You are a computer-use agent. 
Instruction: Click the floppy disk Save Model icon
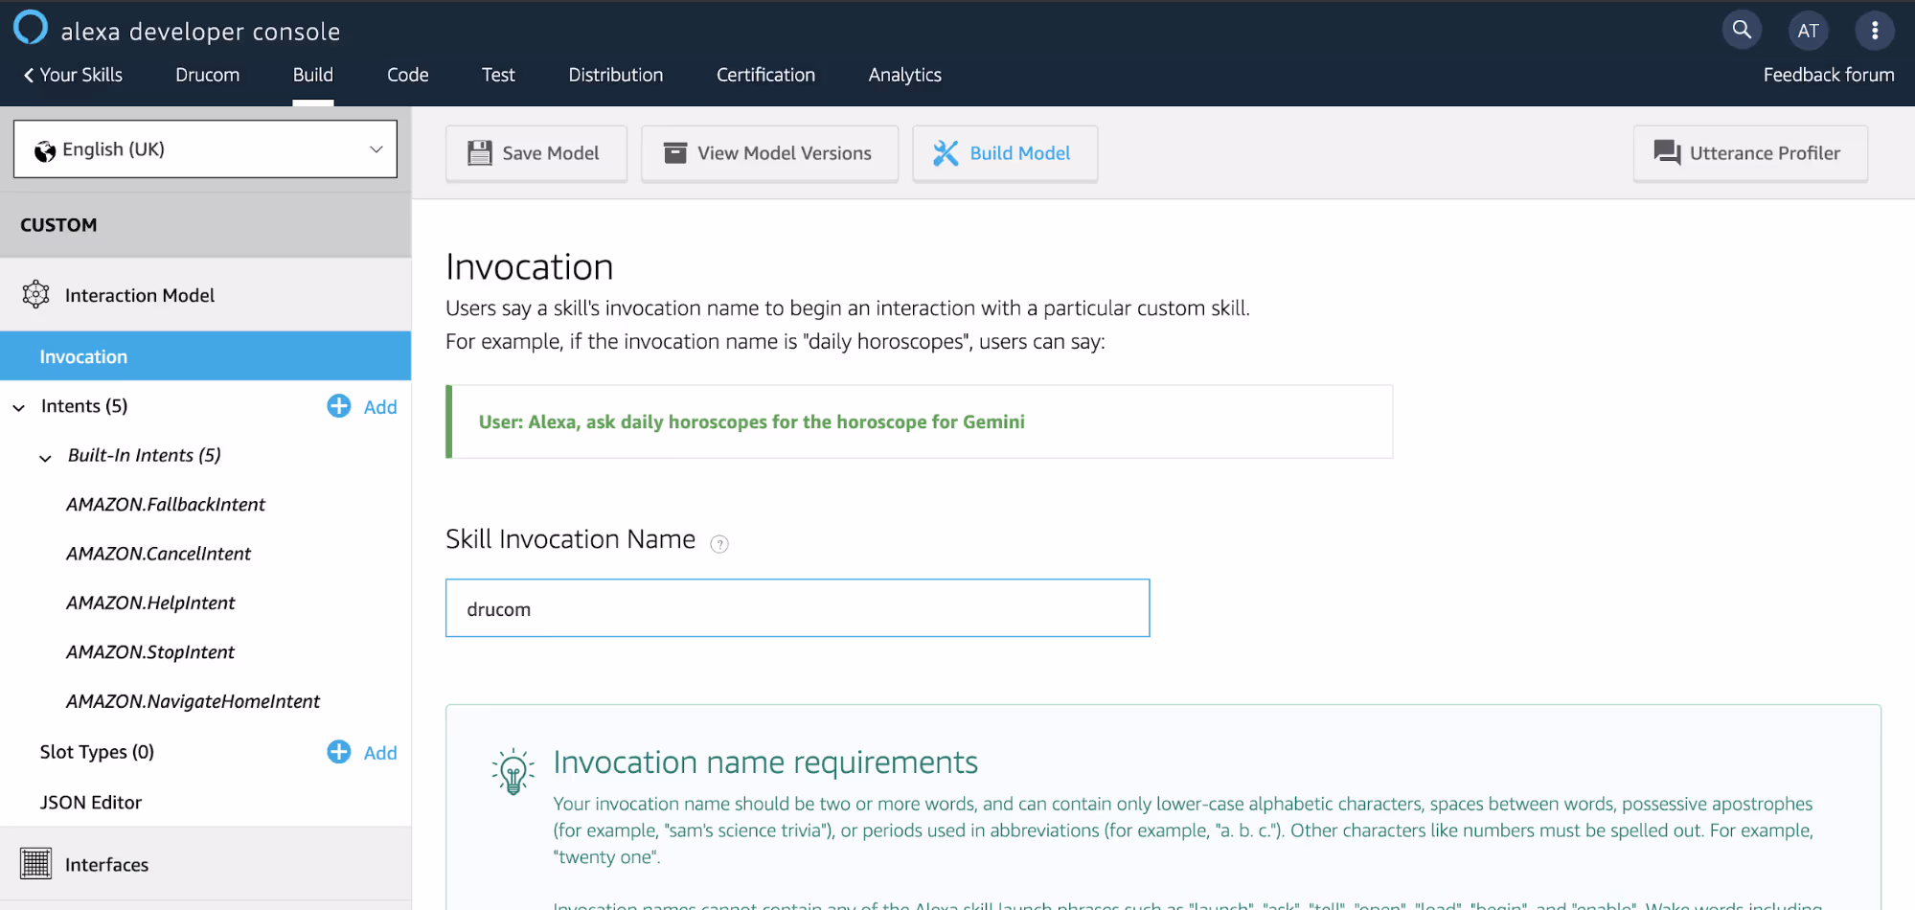(480, 153)
